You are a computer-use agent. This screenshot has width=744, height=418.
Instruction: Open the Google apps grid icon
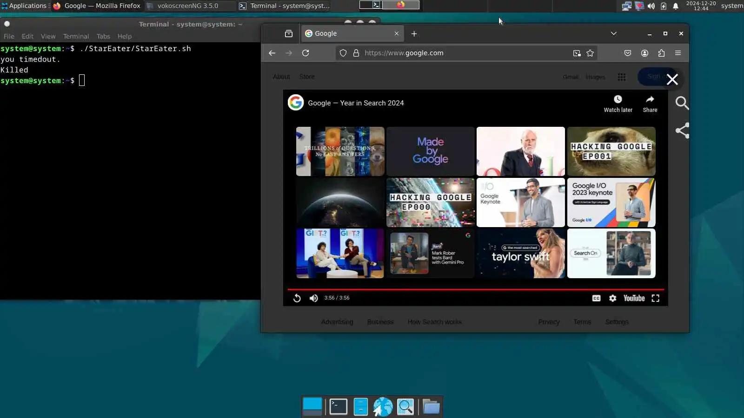(622, 77)
